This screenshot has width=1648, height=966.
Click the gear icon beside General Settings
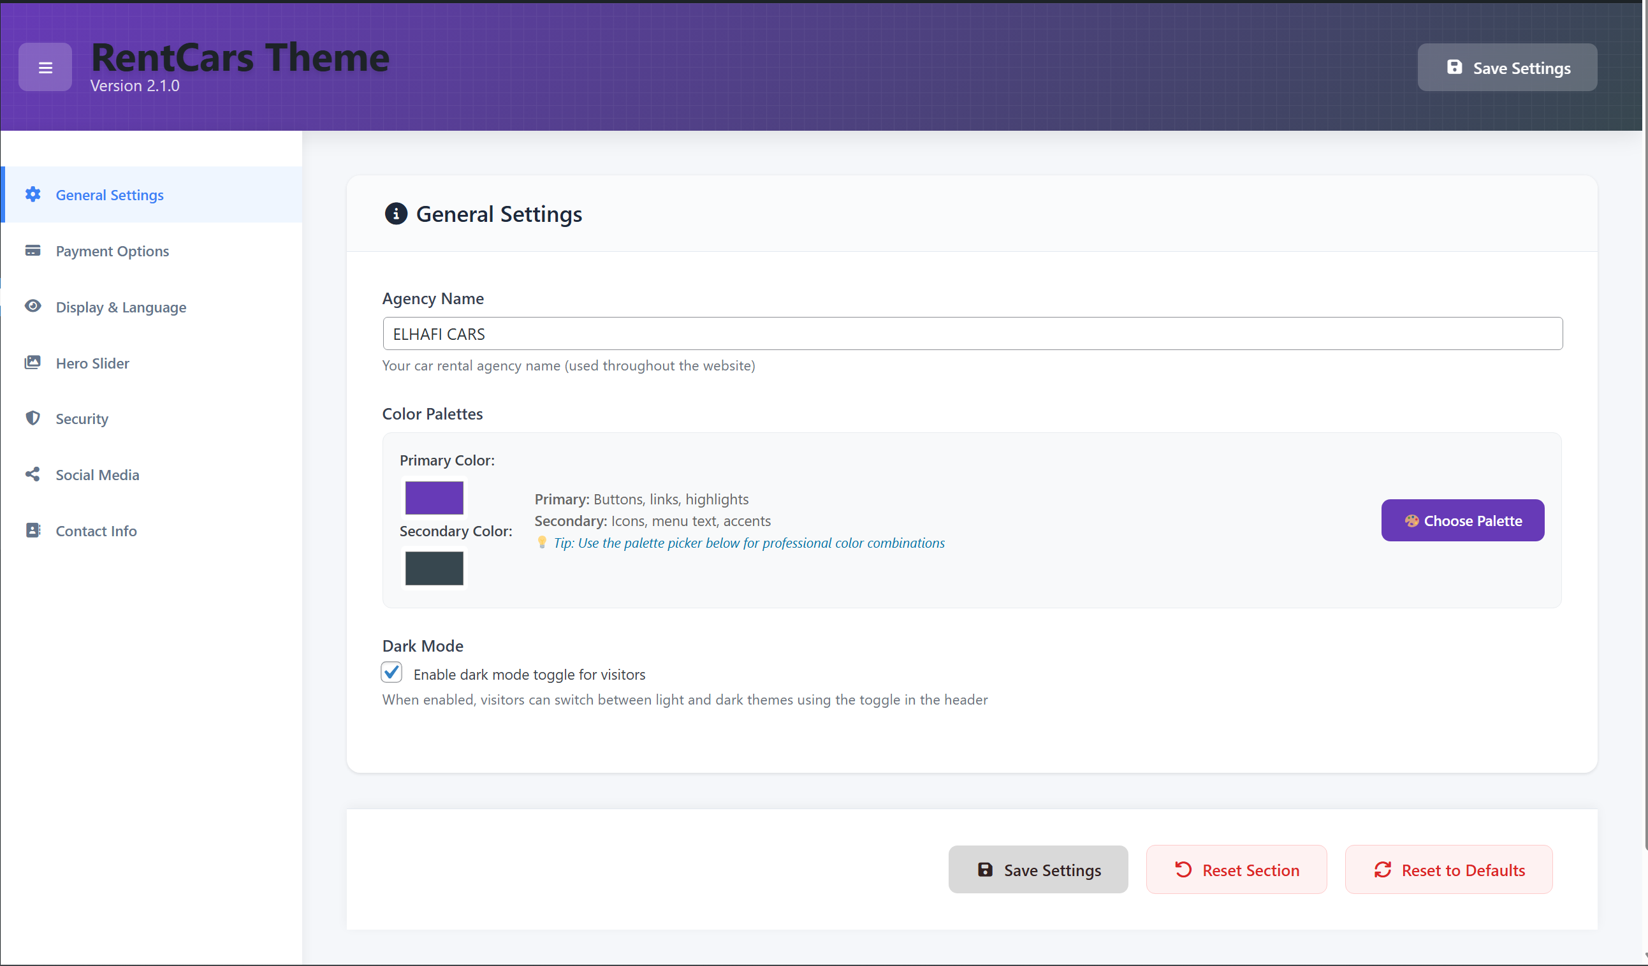tap(33, 194)
